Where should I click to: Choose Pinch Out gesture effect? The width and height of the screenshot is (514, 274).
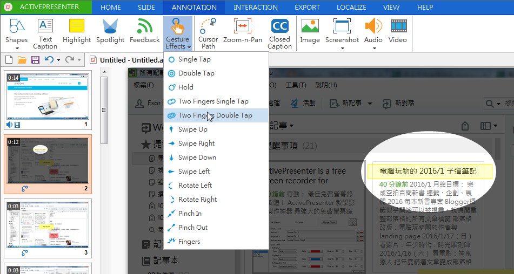click(x=216, y=228)
